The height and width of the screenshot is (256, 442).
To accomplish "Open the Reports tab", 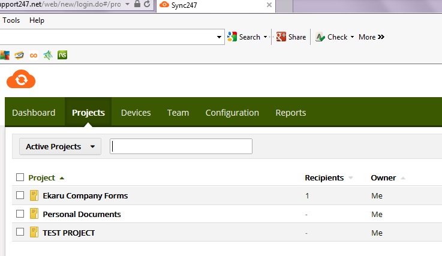I will coord(291,113).
